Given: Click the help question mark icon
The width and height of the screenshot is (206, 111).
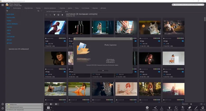Looking at the screenshot, I should tap(3, 108).
